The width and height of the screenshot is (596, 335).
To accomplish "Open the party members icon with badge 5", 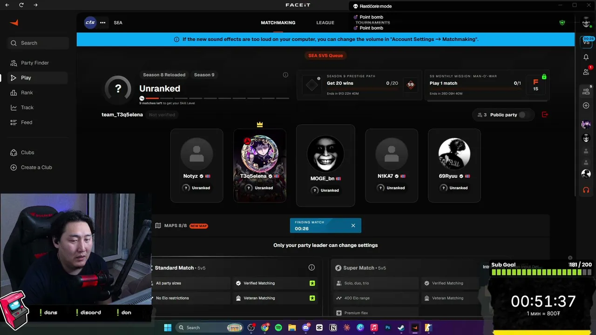I will (x=586, y=91).
